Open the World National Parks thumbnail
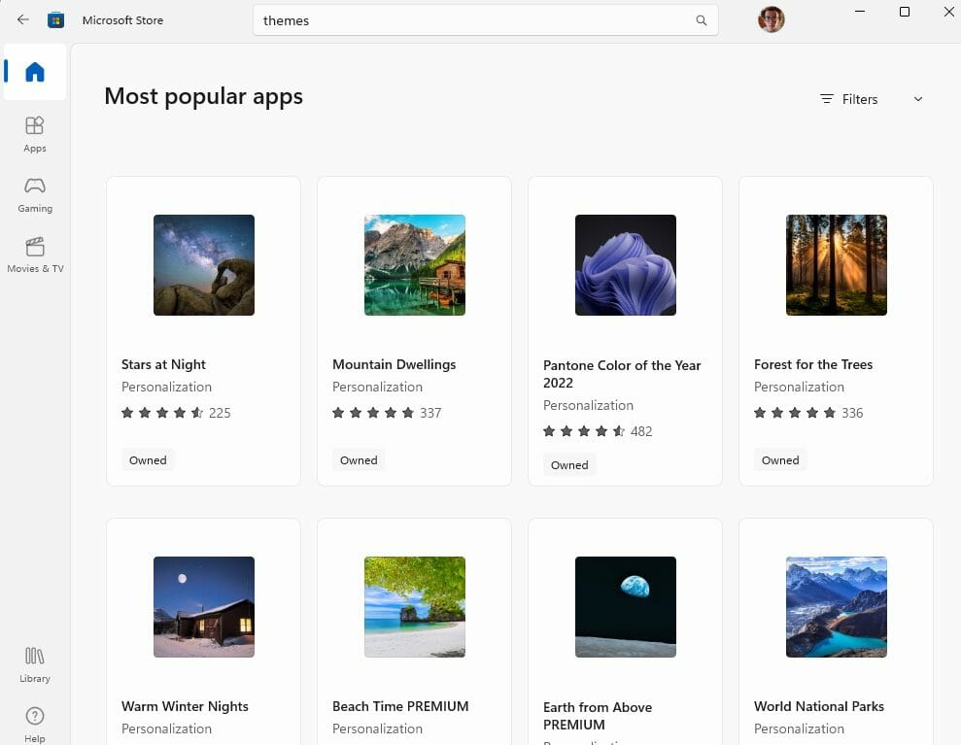Image resolution: width=961 pixels, height=745 pixels. tap(836, 607)
